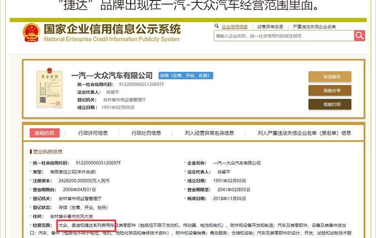Select the 基础信息 tab
The width and height of the screenshot is (376, 238).
44,133
